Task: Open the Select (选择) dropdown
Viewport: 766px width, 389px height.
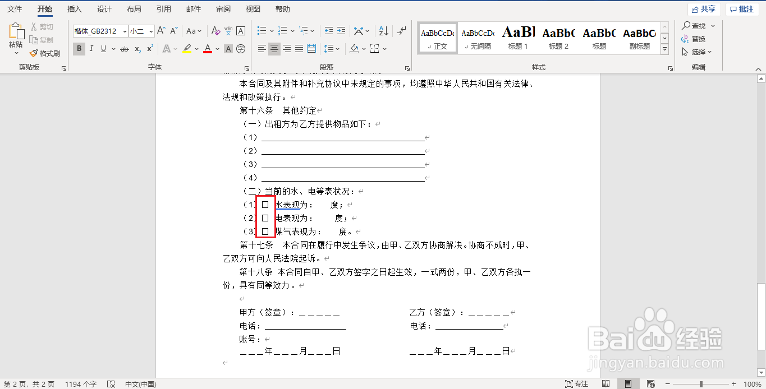Action: 696,52
